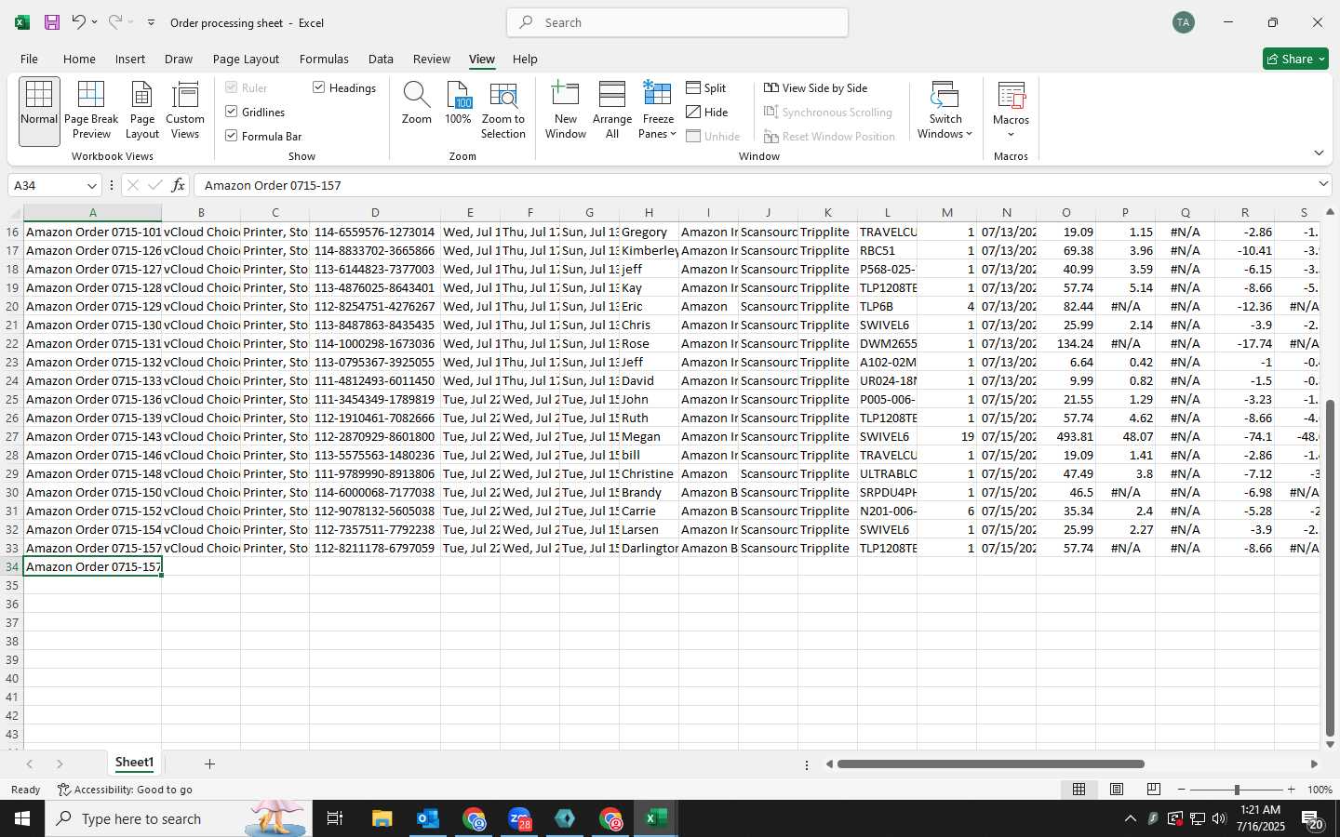This screenshot has width=1340, height=837.
Task: Switch to the Insert tab
Action: pyautogui.click(x=130, y=59)
